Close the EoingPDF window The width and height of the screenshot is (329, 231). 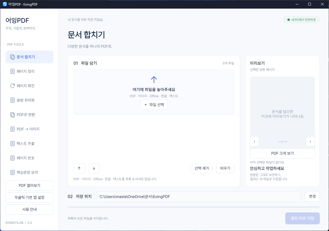point(322,4)
